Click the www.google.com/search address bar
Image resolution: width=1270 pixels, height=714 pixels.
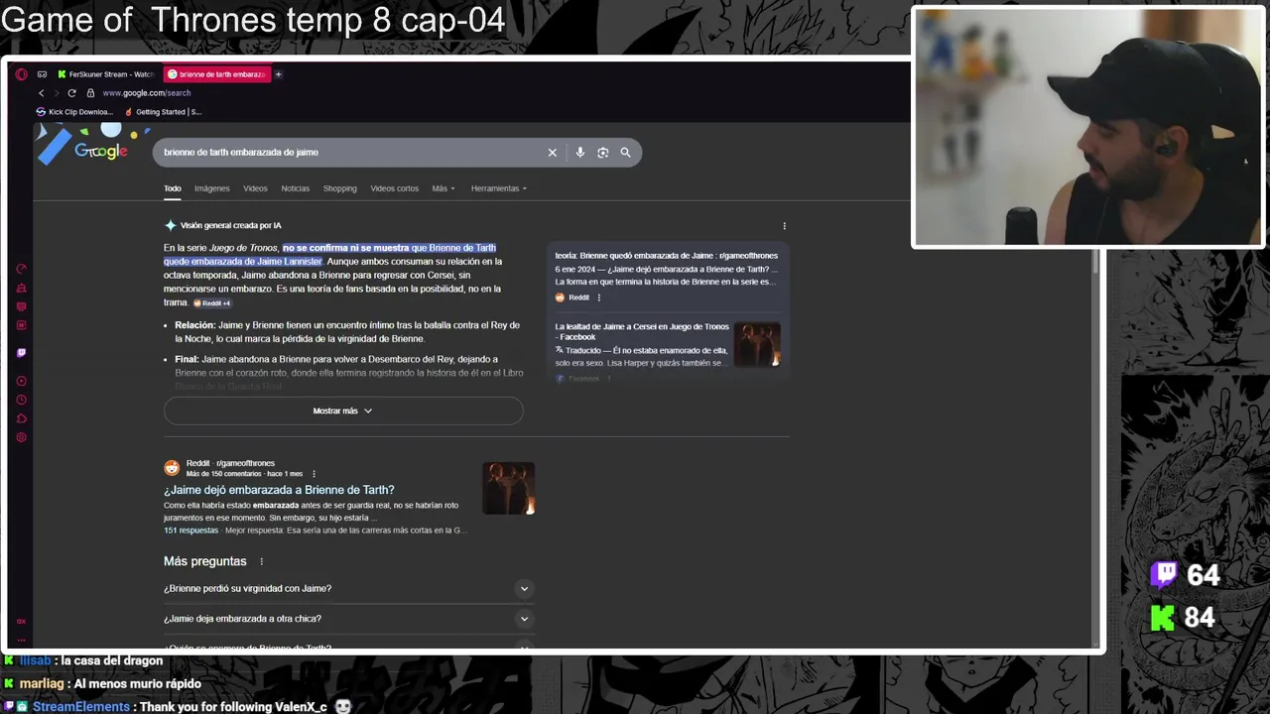coord(147,93)
